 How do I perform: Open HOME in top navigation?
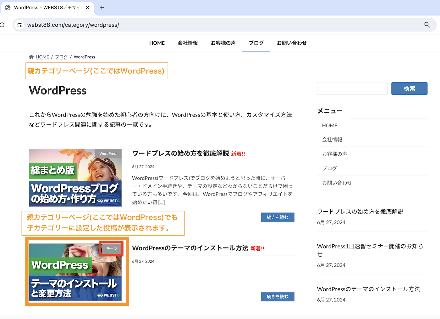tap(157, 43)
